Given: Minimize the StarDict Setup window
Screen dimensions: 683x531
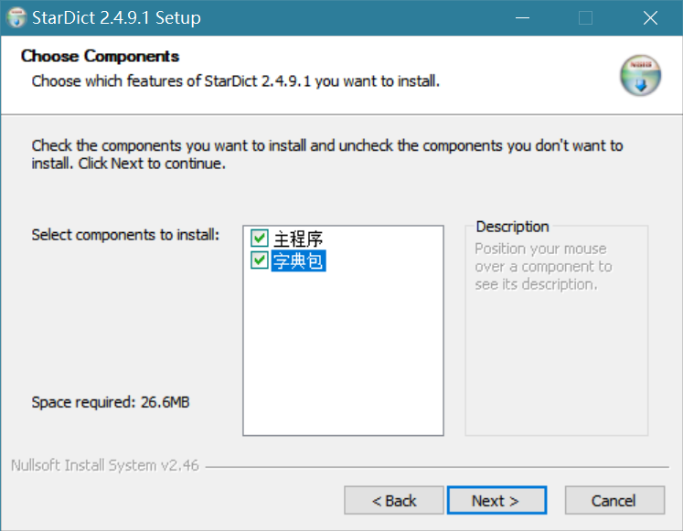Looking at the screenshot, I should (522, 18).
